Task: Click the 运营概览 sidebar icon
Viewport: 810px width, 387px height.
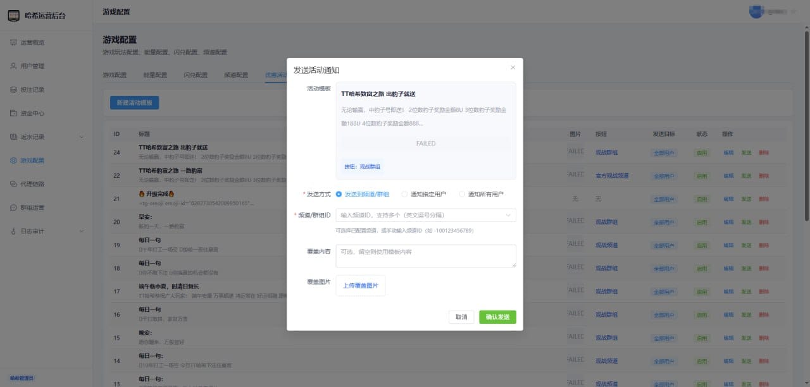Action: tap(14, 42)
